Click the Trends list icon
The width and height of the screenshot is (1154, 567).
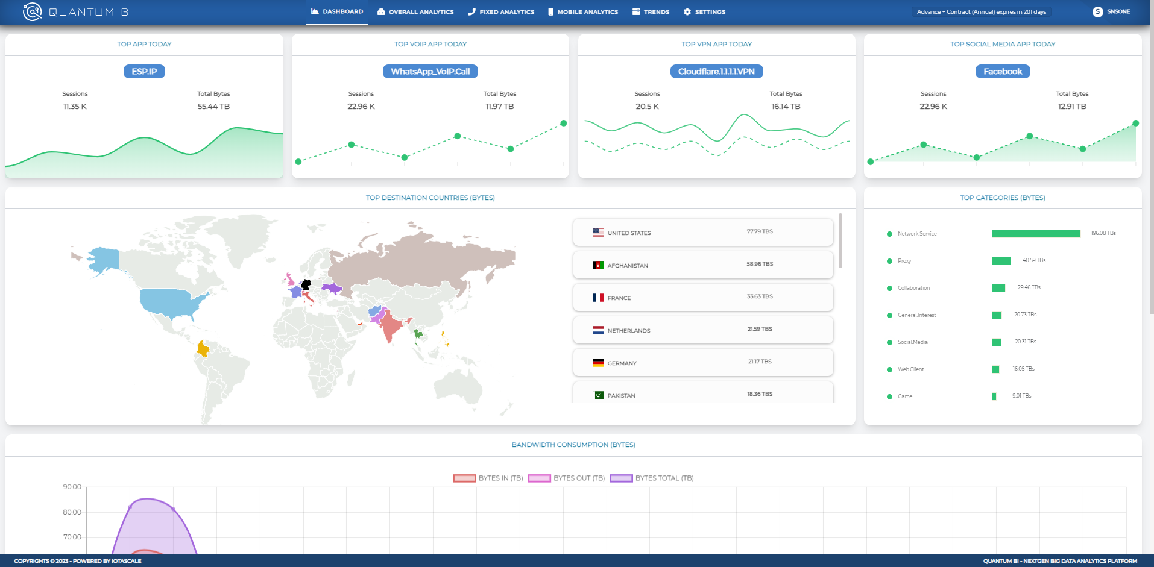[636, 12]
